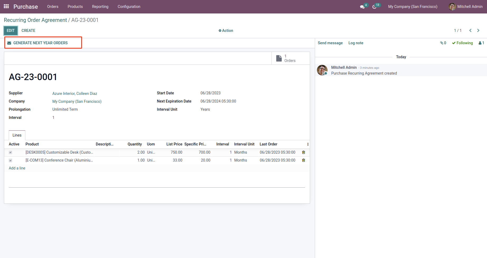The height and width of the screenshot is (258, 487).
Task: Open the apps grid menu icon
Action: tap(6, 6)
